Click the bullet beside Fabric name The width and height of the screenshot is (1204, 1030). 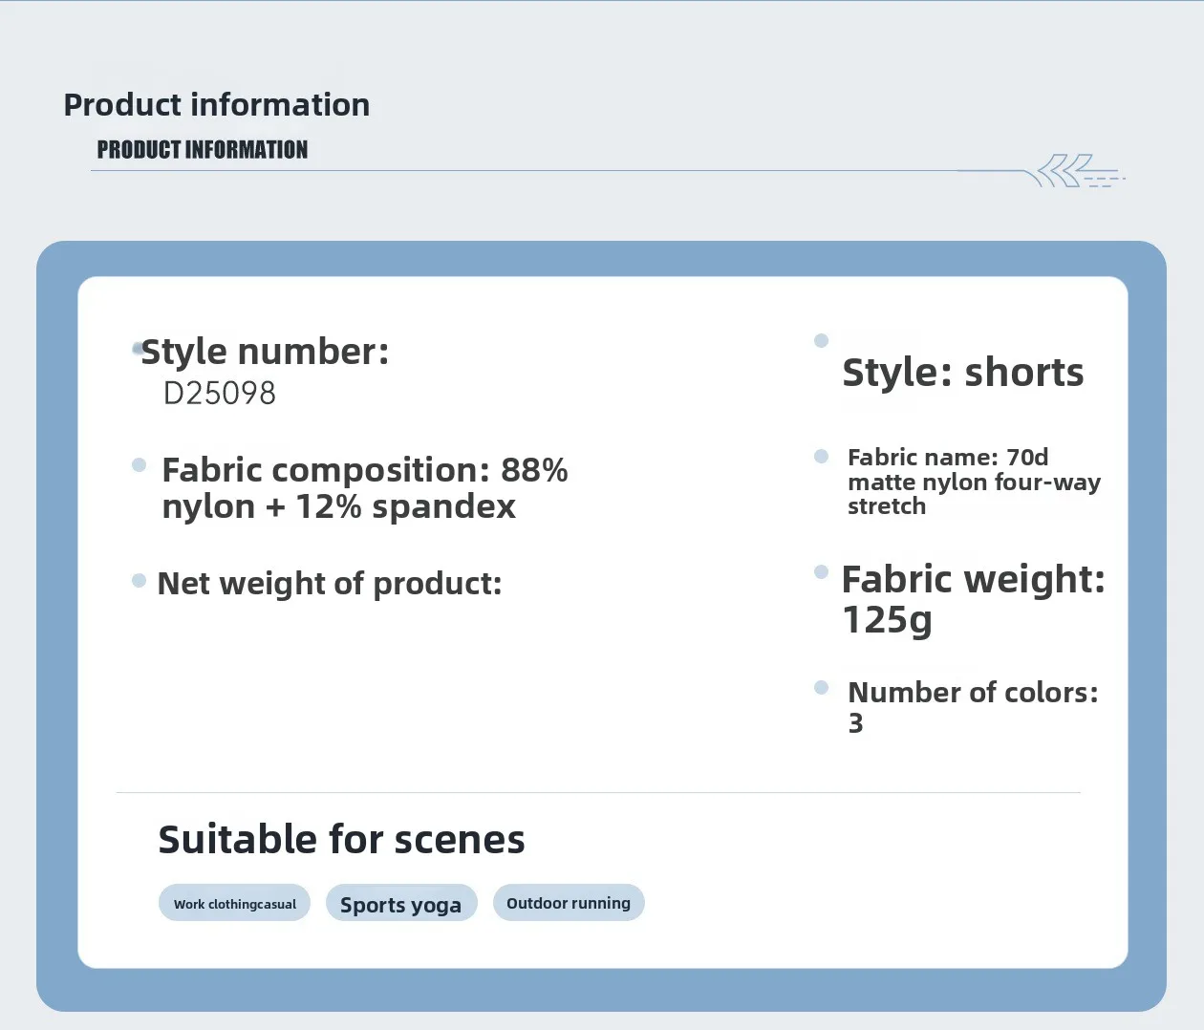pos(821,457)
